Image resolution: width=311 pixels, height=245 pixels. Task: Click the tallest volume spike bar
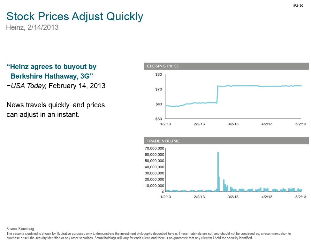point(218,172)
